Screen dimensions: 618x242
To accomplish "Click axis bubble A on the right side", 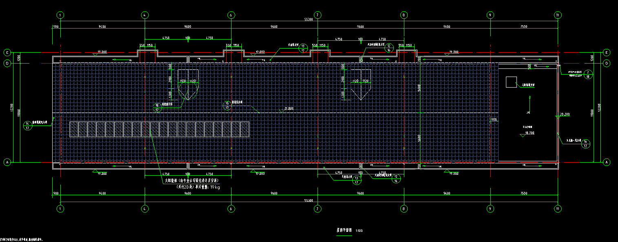I will pos(607,162).
